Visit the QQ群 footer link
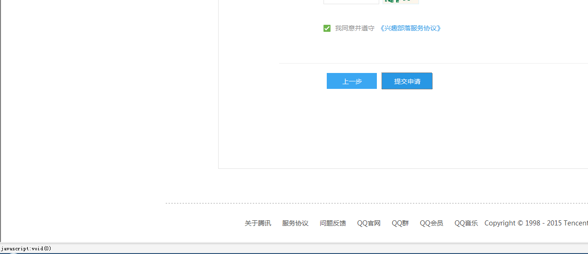This screenshot has width=588, height=254. (x=400, y=223)
